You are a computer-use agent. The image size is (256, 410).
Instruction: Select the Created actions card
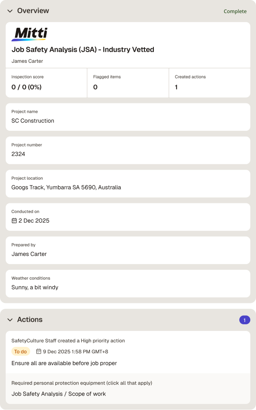[210, 83]
